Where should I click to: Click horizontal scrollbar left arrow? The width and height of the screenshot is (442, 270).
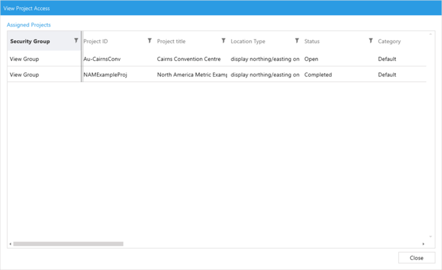pyautogui.click(x=10, y=244)
